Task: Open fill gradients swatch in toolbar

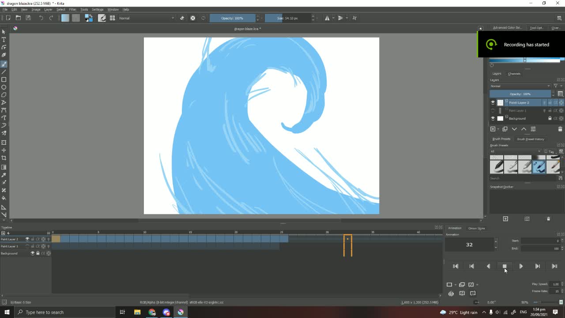Action: tap(65, 18)
